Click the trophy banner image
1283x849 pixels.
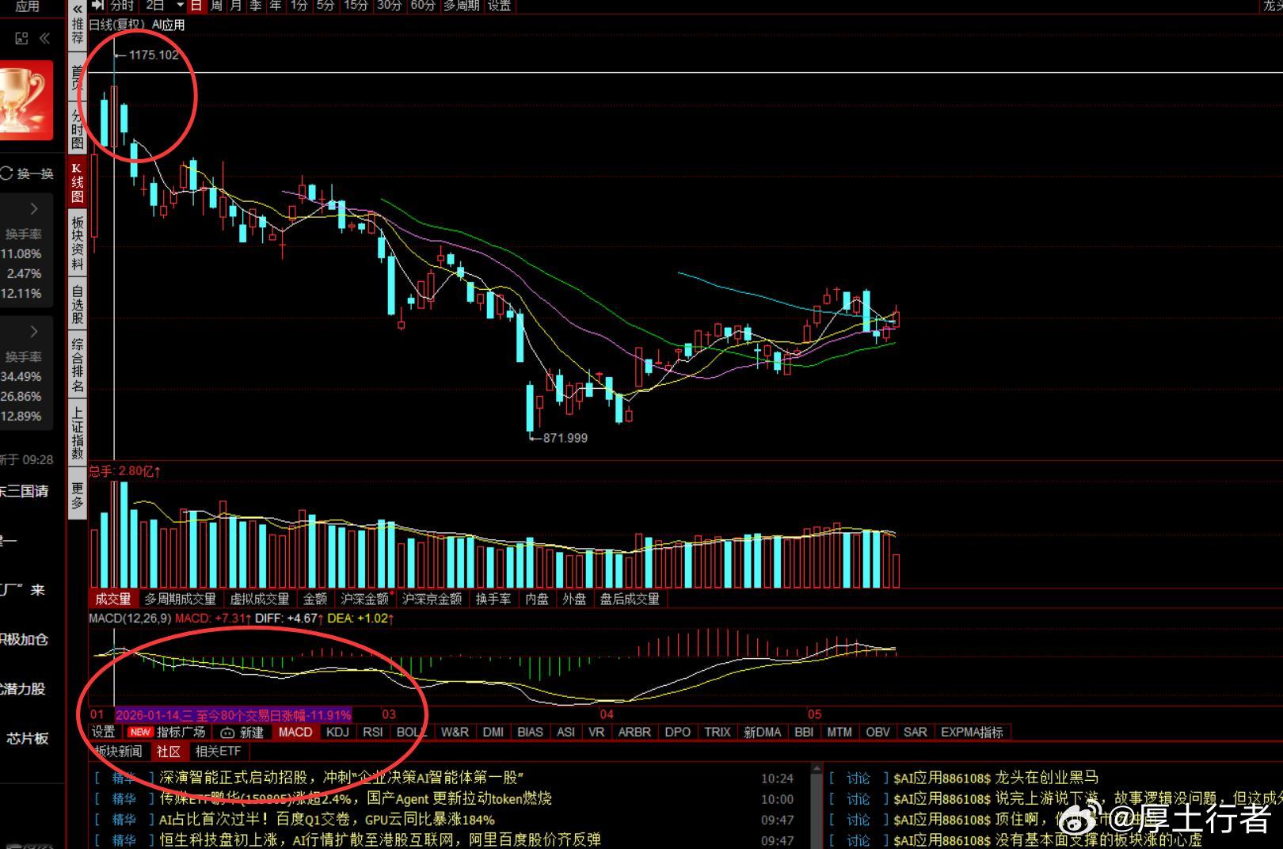pos(26,101)
